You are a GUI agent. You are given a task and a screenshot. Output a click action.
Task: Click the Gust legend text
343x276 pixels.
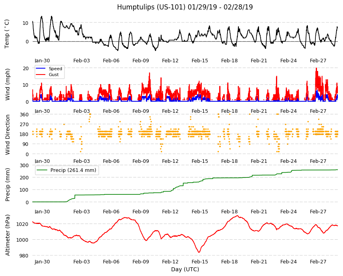[x=54, y=75]
